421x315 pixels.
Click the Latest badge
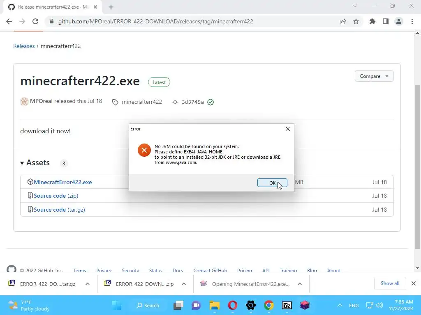159,82
